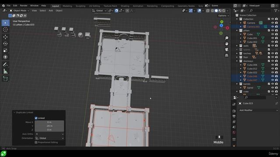Open the Orientation Global dropdown in operator panel
This screenshot has height=157, width=280.
click(x=49, y=138)
